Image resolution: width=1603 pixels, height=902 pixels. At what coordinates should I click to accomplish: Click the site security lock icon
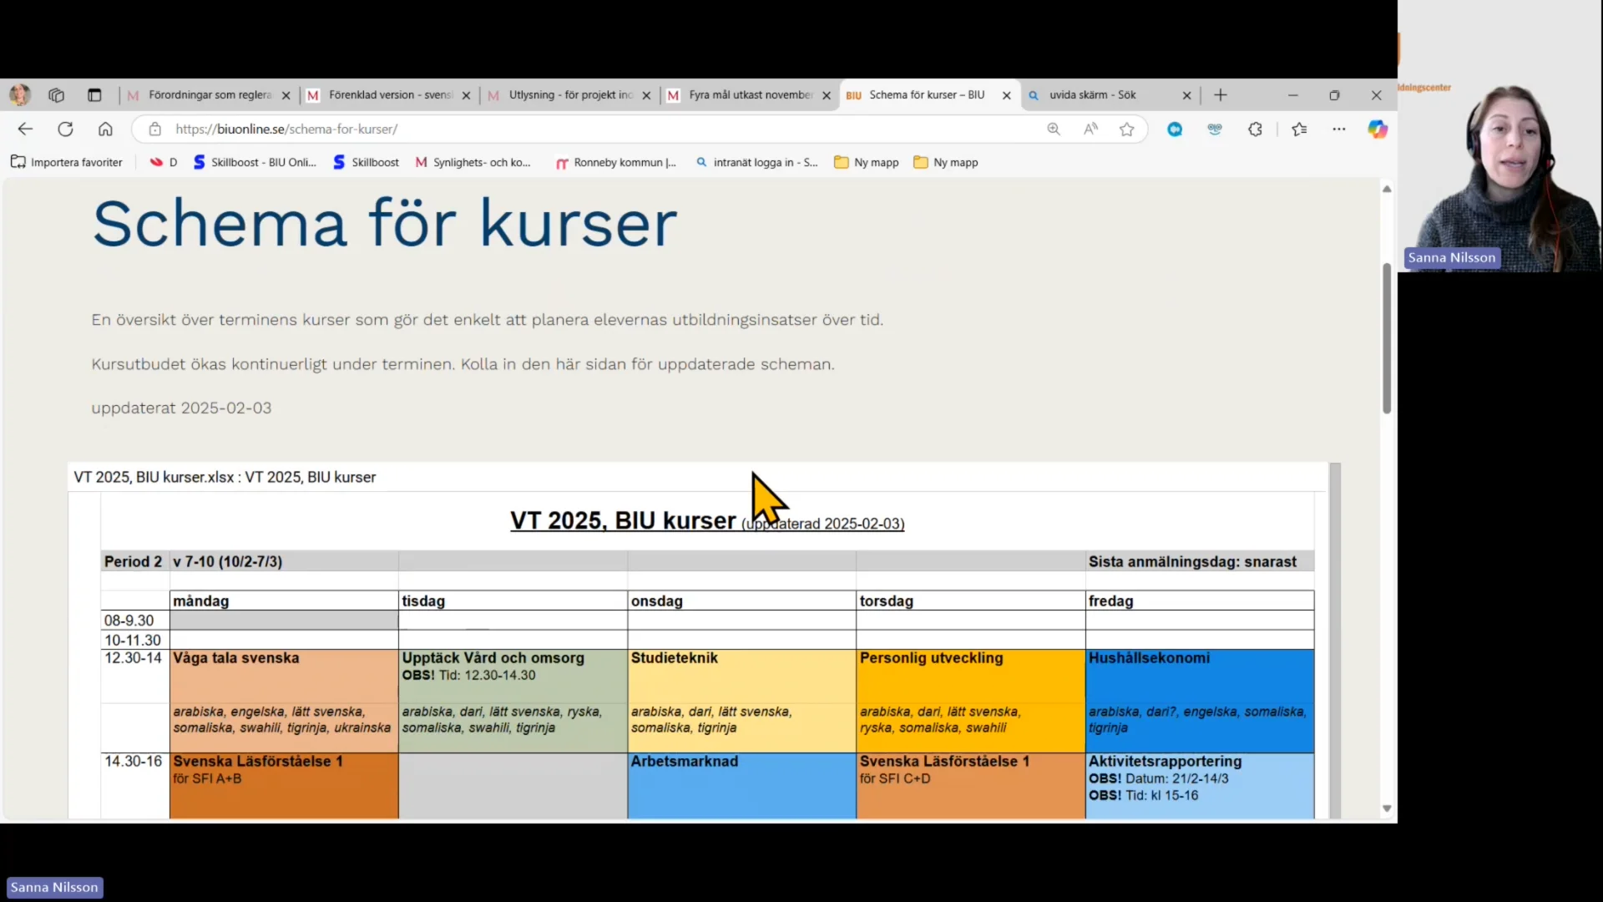click(x=154, y=129)
